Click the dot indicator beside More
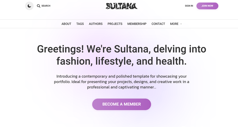238x127 pixels. 181,24
